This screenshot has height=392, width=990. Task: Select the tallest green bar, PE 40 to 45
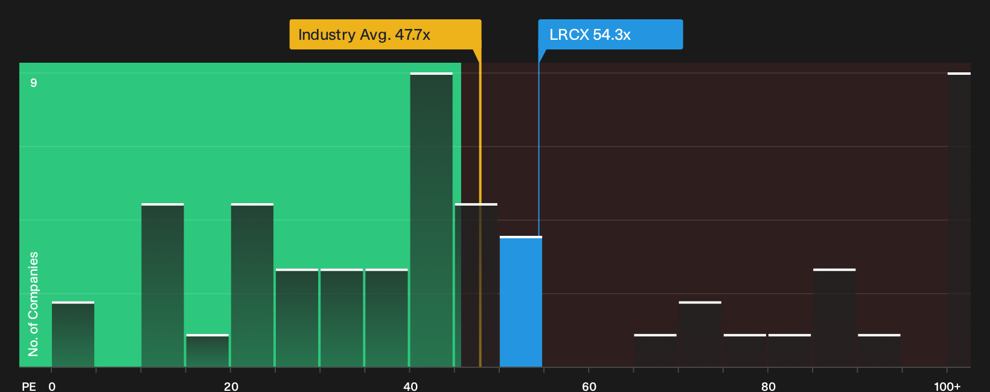click(431, 220)
